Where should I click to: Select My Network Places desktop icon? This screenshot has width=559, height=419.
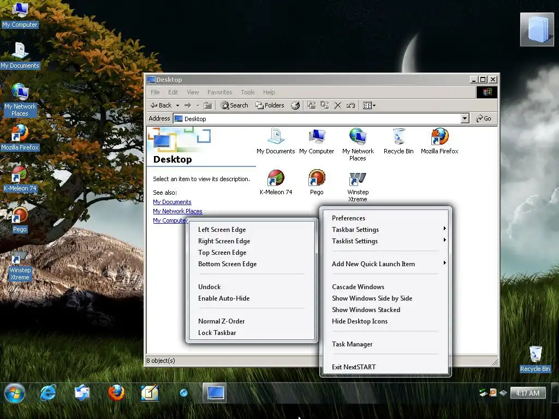pyautogui.click(x=20, y=100)
